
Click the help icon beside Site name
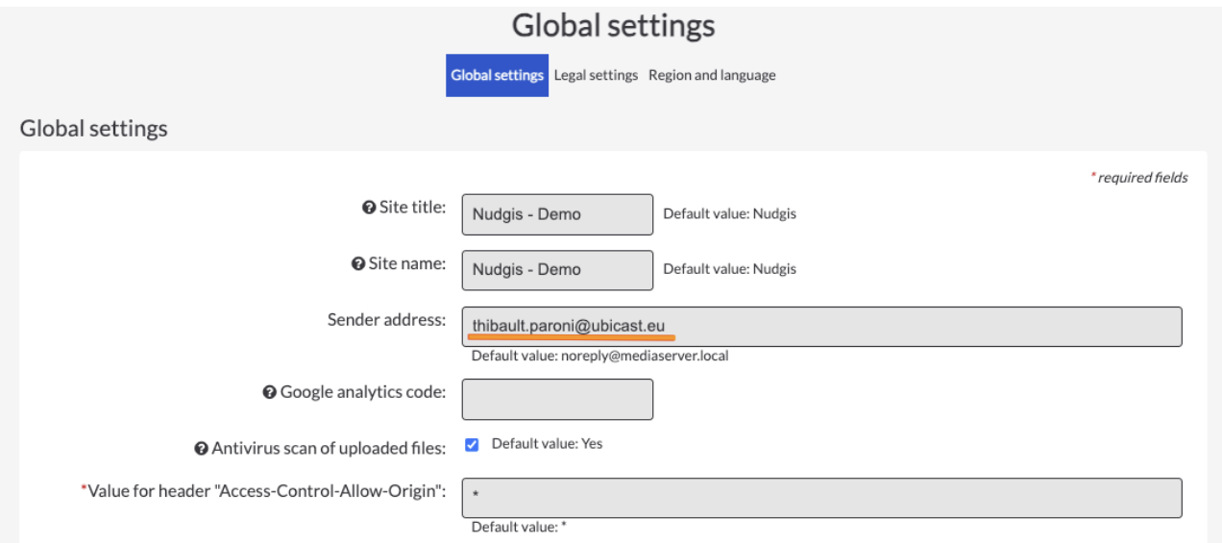(358, 264)
